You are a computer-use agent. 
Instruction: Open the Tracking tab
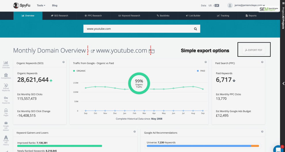[x=223, y=16]
